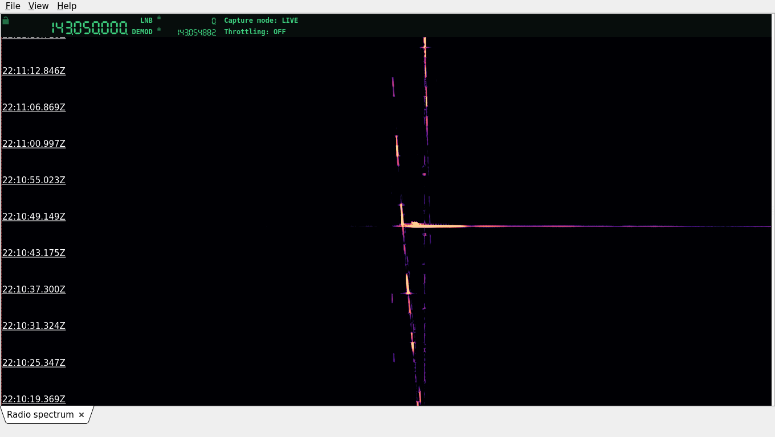Click timestamp 22:10:25.347Z

(34, 363)
